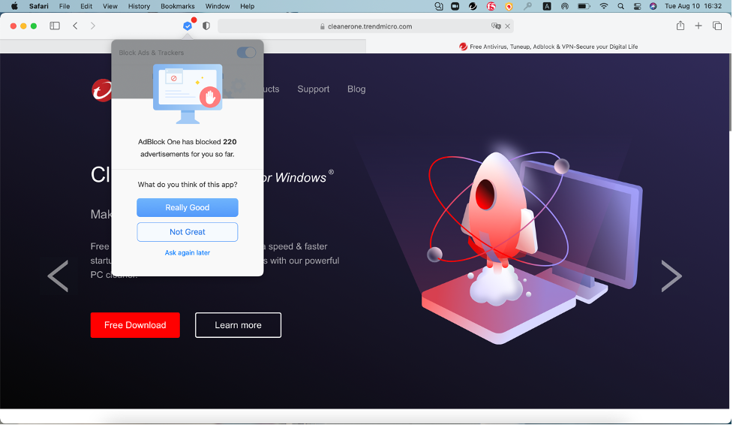Viewport: 733px width, 425px height.
Task: Click the Share icon in toolbar
Action: pyautogui.click(x=680, y=26)
